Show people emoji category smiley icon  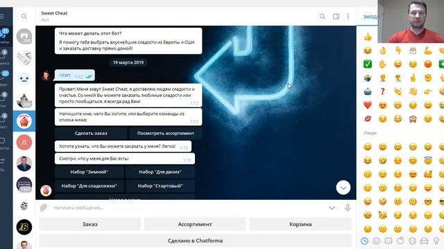pyautogui.click(x=376, y=241)
